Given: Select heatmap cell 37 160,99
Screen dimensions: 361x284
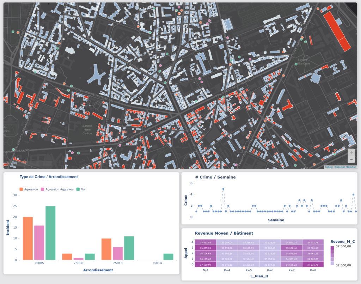Looking at the screenshot, I should (x=206, y=265).
